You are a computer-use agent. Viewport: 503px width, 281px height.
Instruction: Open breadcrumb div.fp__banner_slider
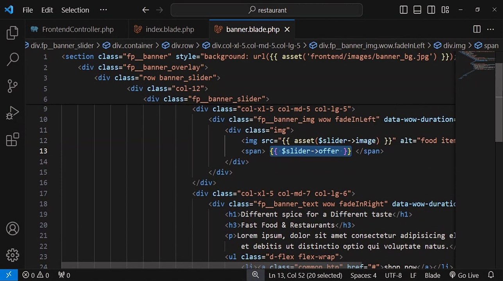click(62, 46)
